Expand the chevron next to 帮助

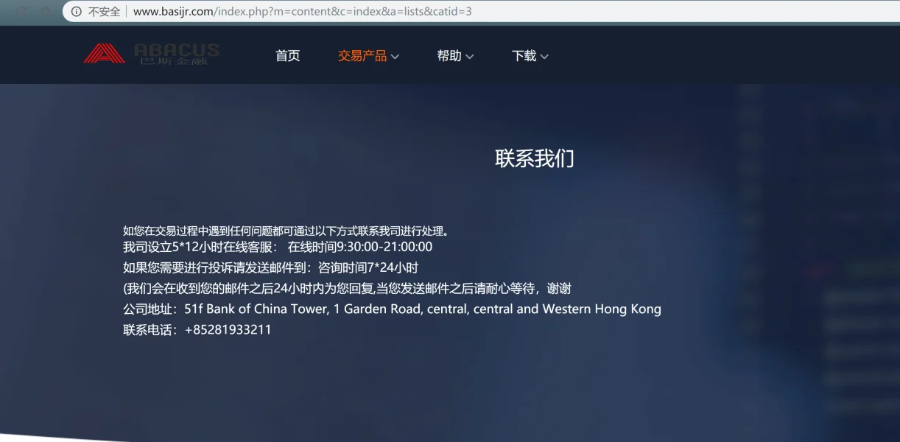point(470,57)
